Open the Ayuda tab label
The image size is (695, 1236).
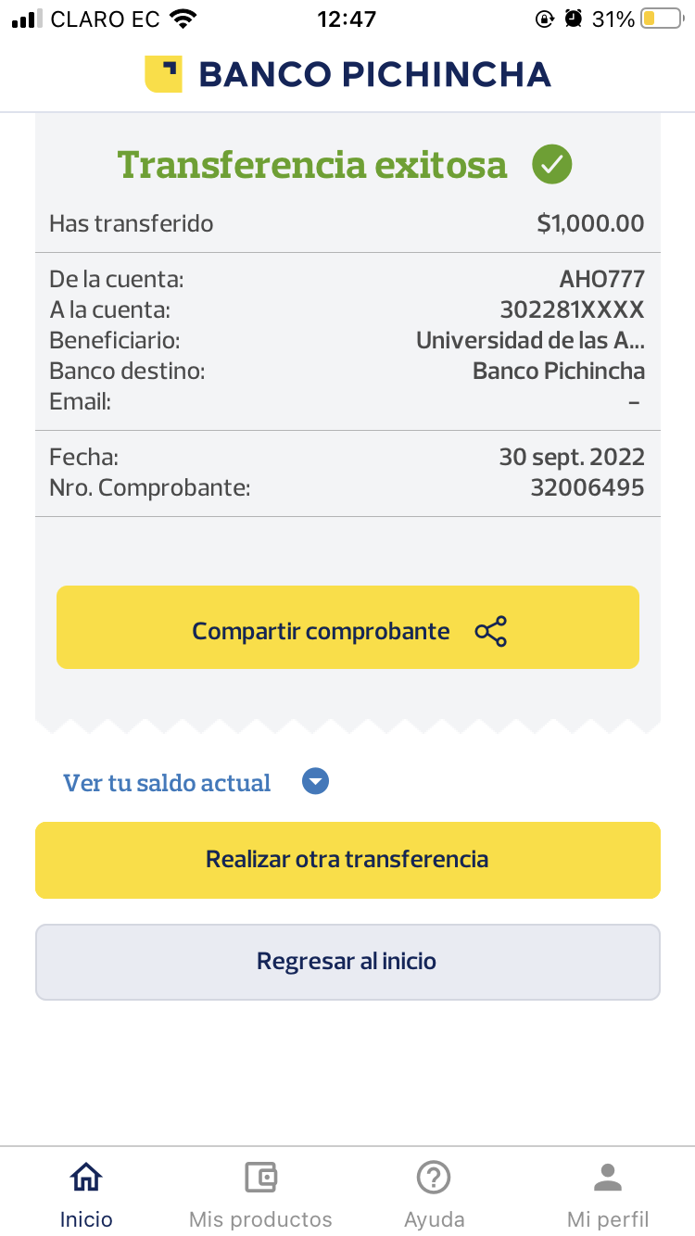[x=434, y=1218]
